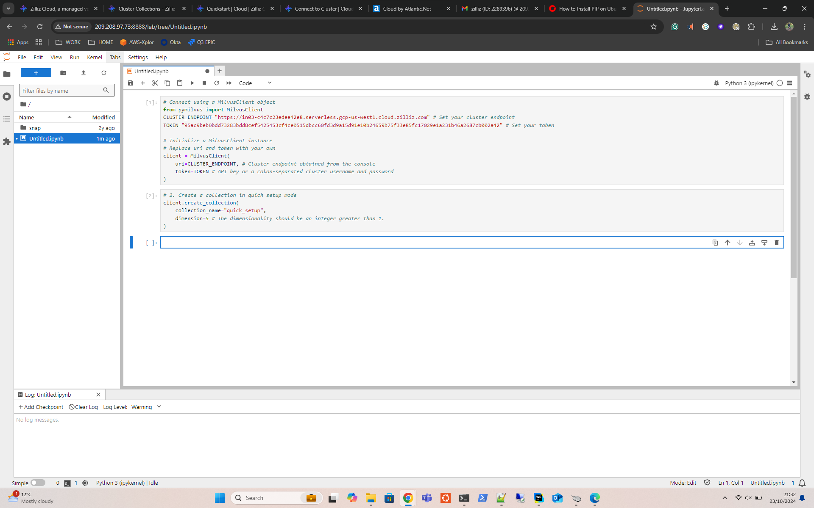
Task: Delete the active cell using the trash icon
Action: click(777, 243)
